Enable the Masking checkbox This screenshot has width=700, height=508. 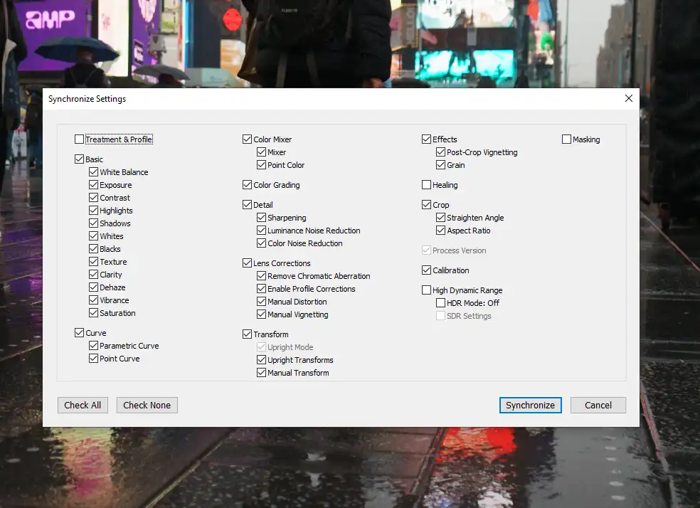click(x=567, y=139)
